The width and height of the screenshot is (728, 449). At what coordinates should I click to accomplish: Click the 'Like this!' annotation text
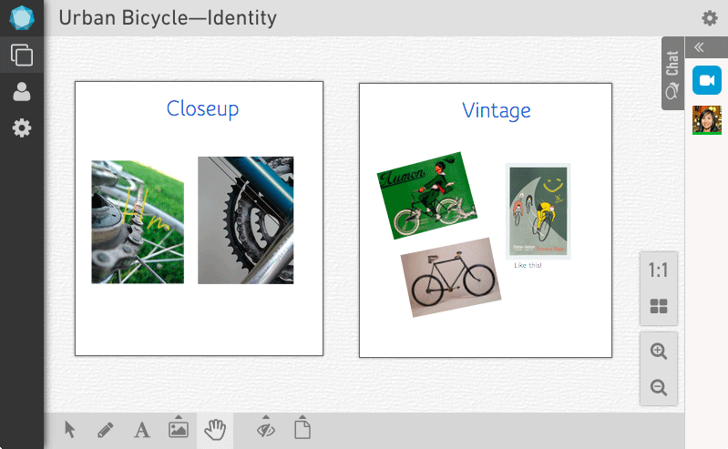point(528,266)
